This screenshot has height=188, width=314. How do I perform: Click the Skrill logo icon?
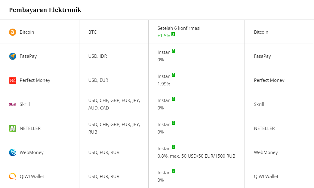pos(13,104)
